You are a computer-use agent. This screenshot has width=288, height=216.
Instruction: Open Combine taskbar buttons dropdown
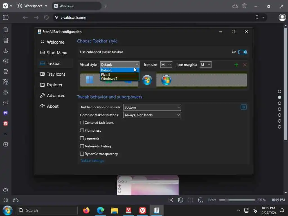tap(152, 115)
